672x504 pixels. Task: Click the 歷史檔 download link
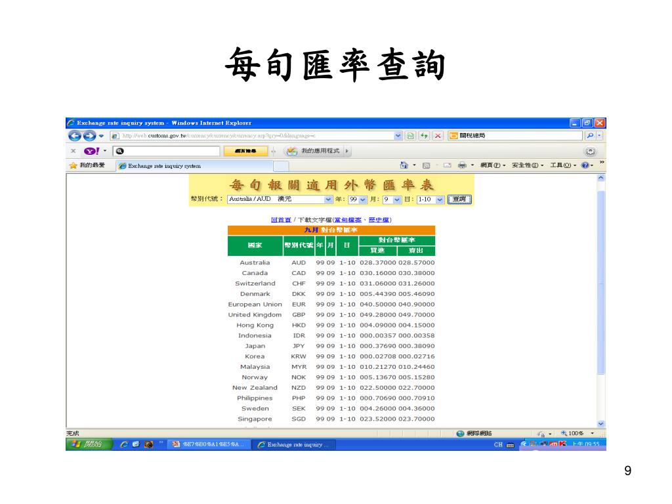pyautogui.click(x=379, y=220)
